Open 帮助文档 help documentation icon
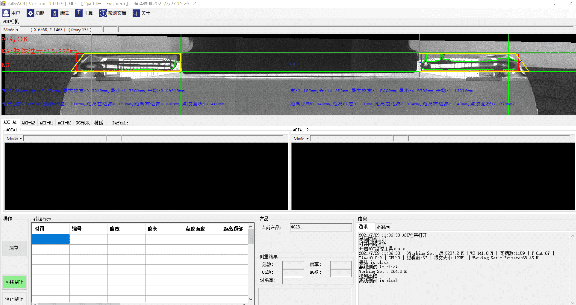 coord(103,13)
